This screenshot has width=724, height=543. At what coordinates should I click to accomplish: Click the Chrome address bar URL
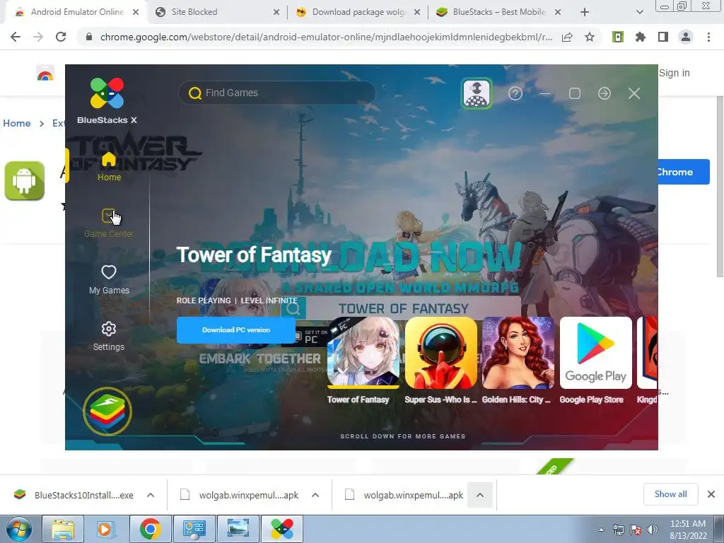tap(326, 37)
